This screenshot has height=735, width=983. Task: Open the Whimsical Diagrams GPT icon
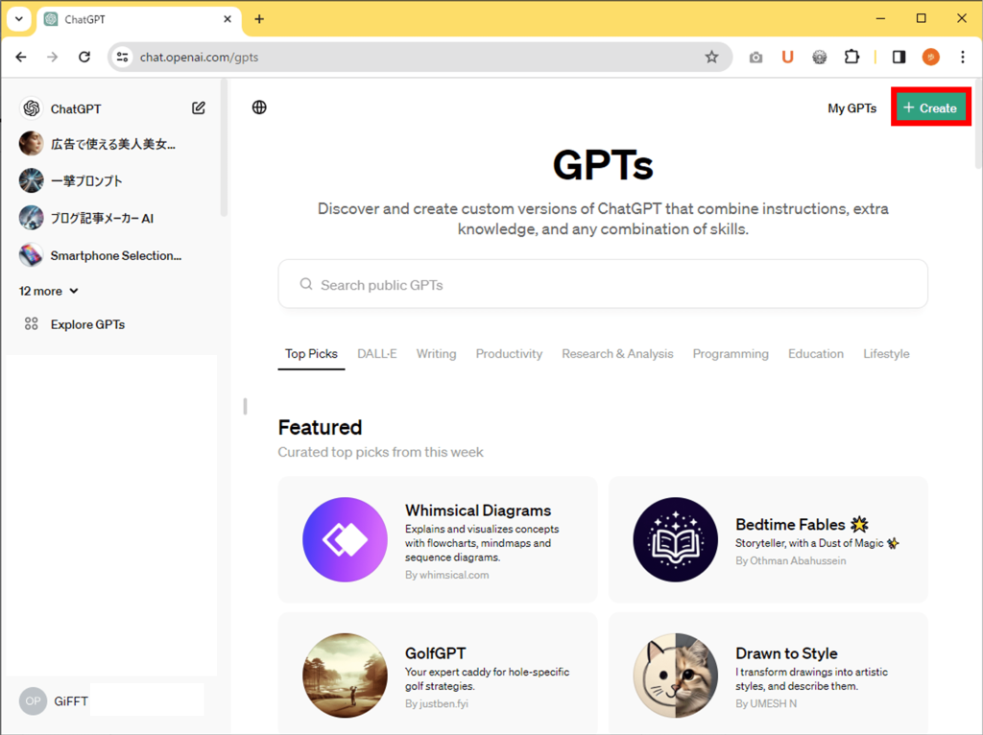point(346,539)
